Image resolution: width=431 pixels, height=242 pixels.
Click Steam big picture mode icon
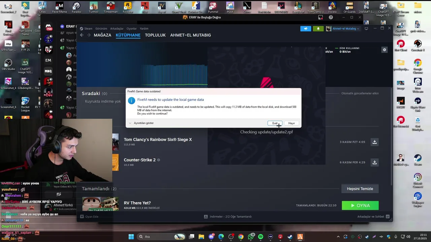click(366, 29)
